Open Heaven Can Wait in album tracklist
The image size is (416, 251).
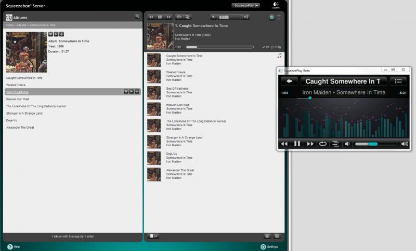18,99
